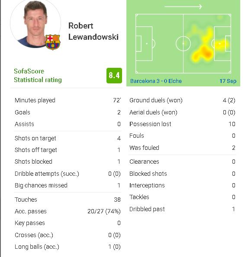Select the Big chances missed row

(x=68, y=185)
